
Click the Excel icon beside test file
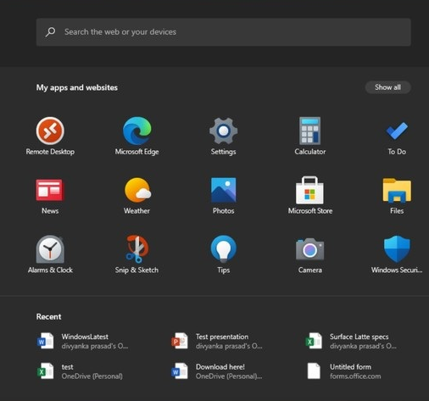46,370
